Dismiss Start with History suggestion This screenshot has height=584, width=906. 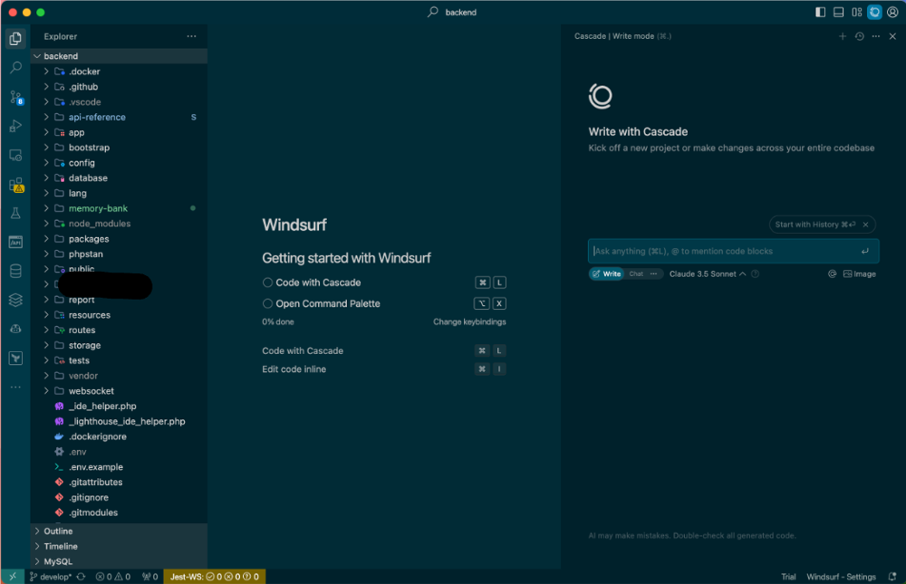(865, 225)
